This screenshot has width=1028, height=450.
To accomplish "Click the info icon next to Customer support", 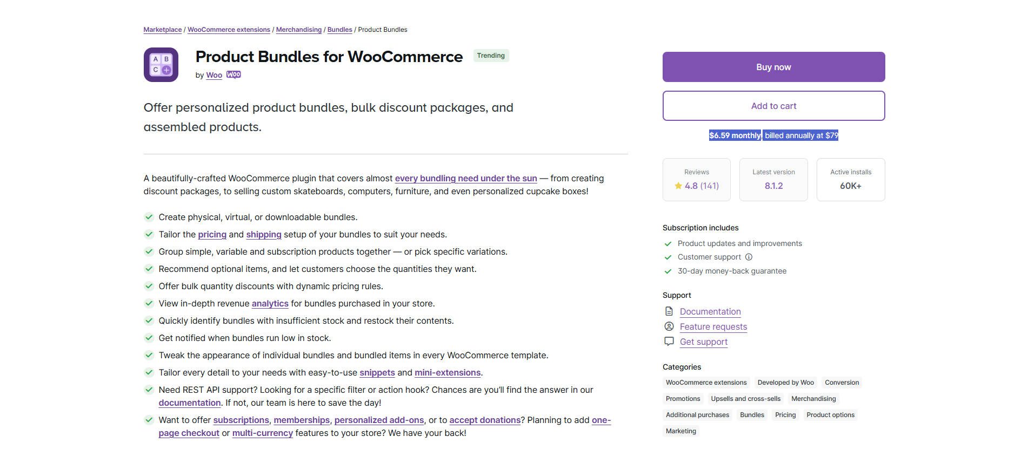I will [749, 257].
